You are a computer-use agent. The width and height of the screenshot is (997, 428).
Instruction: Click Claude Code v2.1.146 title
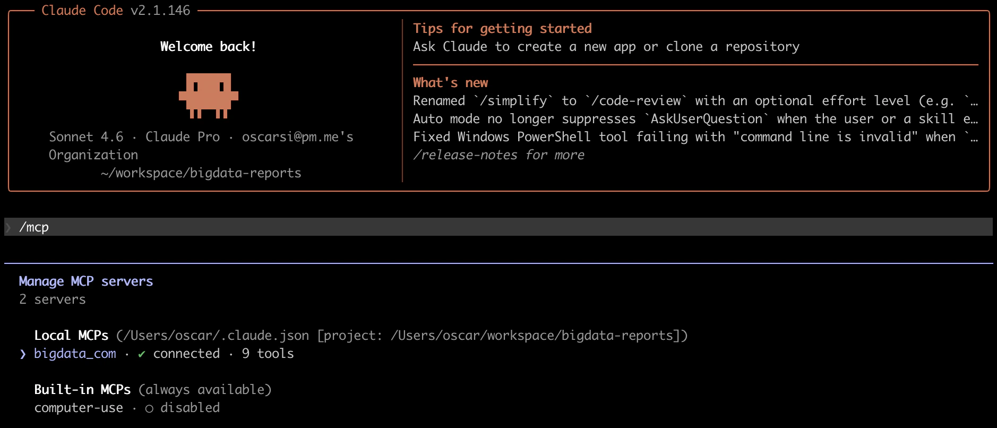pyautogui.click(x=116, y=11)
